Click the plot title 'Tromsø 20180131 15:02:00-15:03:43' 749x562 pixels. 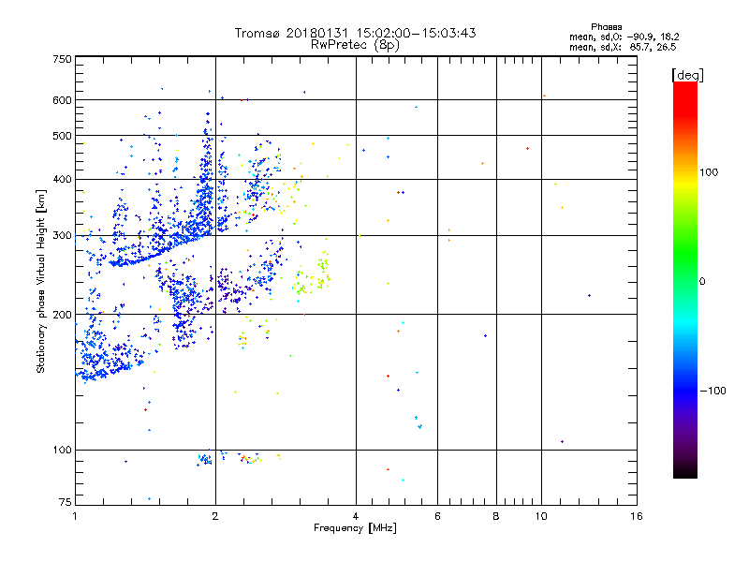coord(355,33)
